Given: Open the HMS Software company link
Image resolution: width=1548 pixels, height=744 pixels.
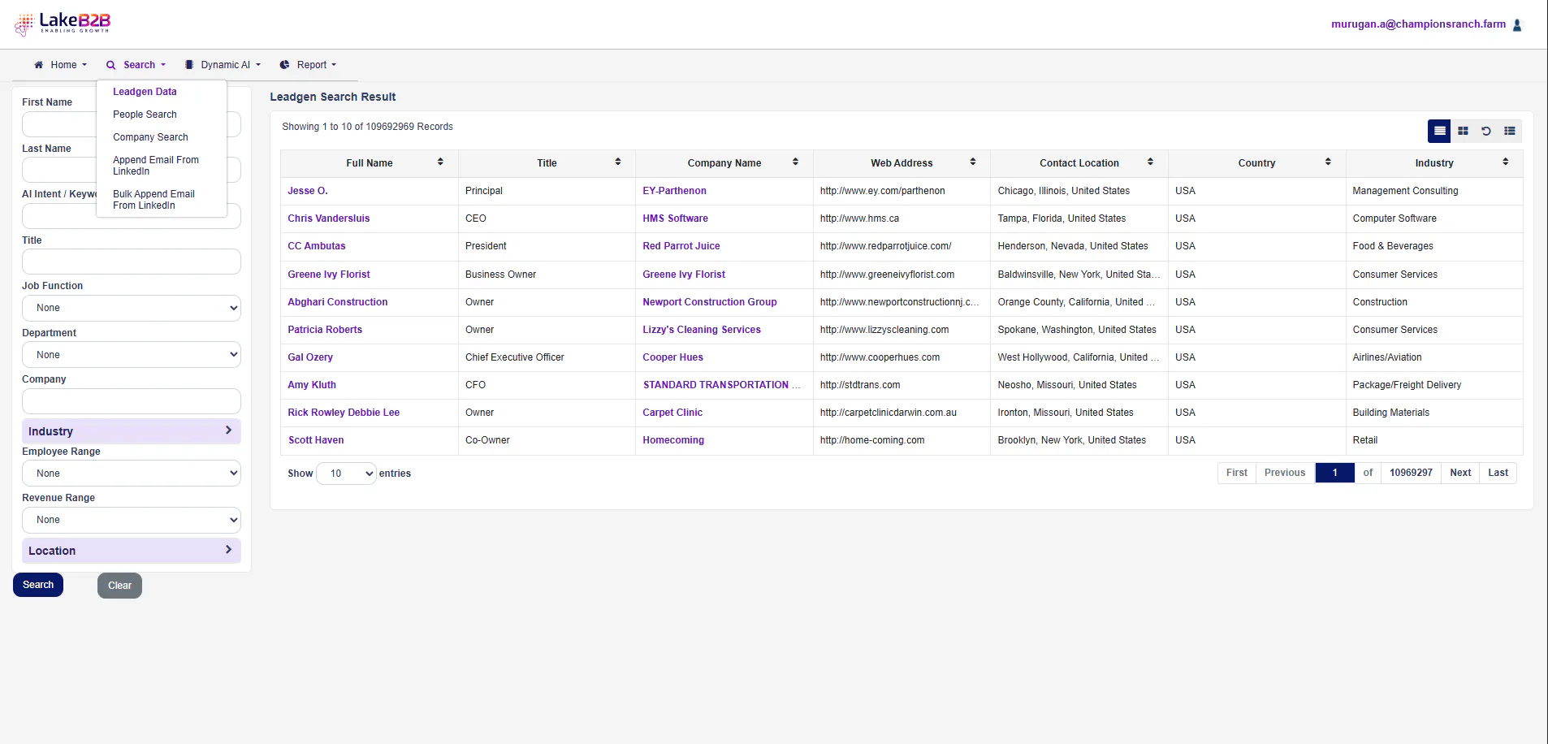Looking at the screenshot, I should [675, 218].
